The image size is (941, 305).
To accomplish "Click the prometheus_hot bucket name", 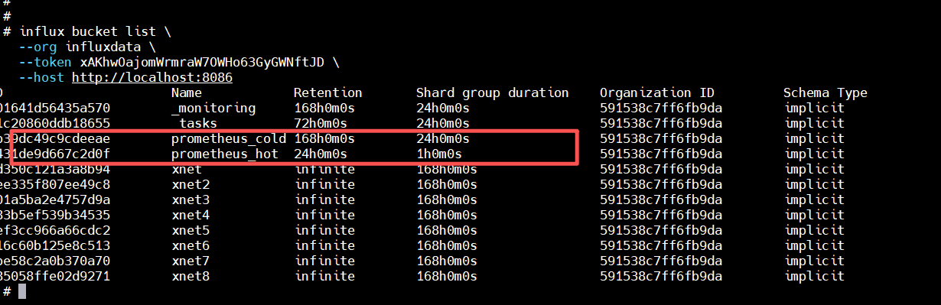I will (x=225, y=154).
